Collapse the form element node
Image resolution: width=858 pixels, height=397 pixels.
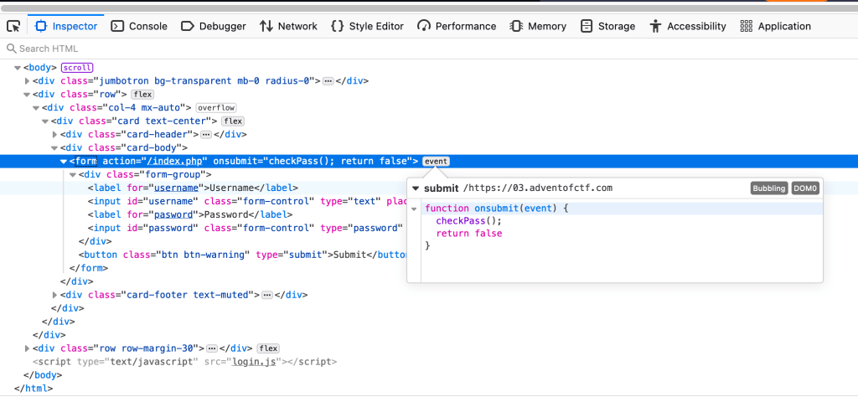click(64, 161)
